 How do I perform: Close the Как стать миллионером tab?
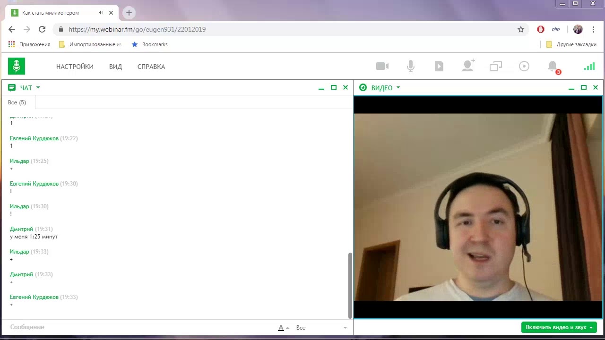[111, 13]
